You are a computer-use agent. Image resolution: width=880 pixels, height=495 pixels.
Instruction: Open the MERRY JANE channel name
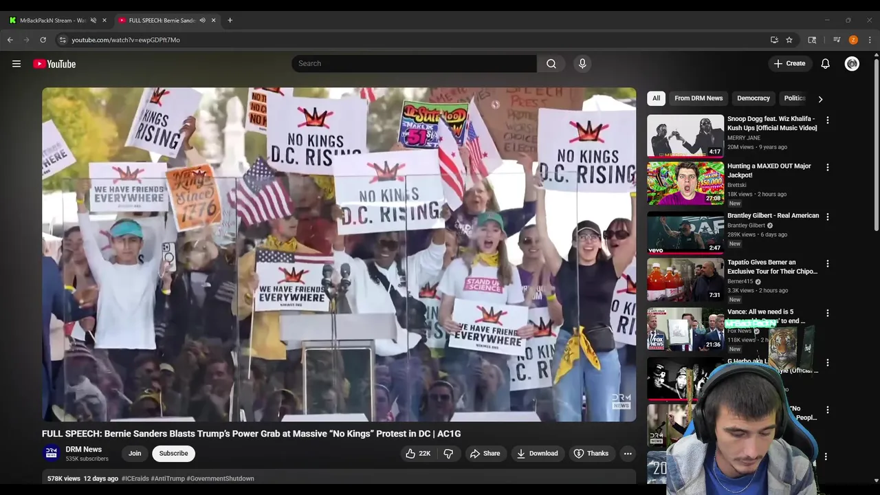pyautogui.click(x=744, y=137)
